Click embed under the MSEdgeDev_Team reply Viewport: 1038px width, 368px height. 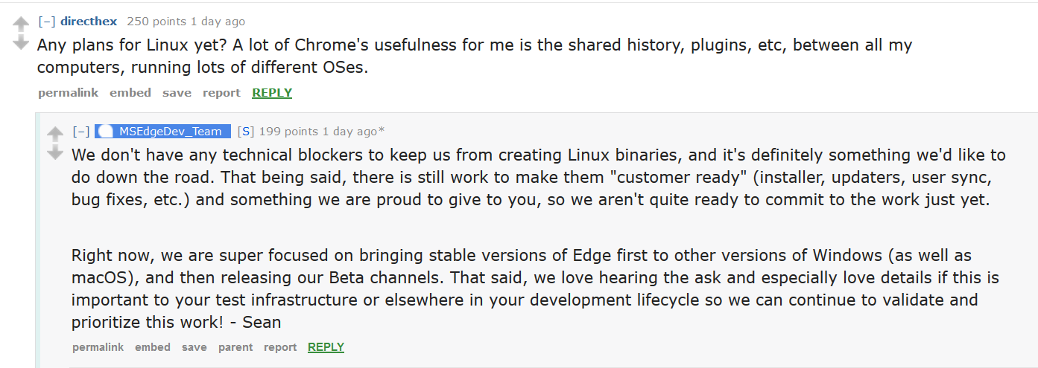(x=153, y=347)
